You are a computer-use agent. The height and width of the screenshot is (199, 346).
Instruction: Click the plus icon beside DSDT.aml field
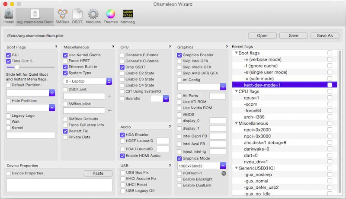tap(110, 96)
